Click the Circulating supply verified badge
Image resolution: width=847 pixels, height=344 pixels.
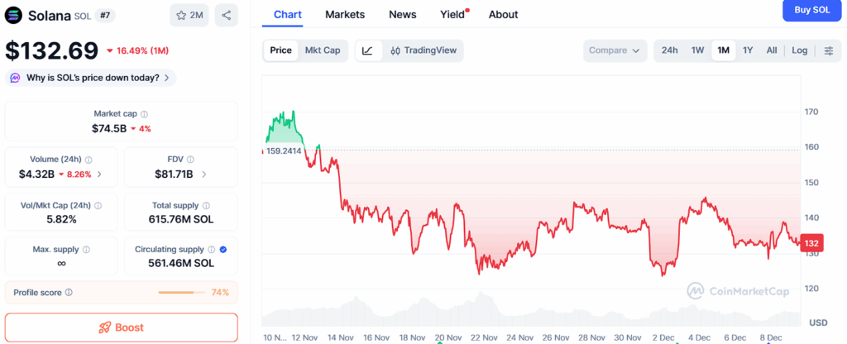click(x=223, y=249)
